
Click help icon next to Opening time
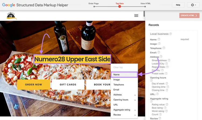pyautogui.click(x=168, y=87)
